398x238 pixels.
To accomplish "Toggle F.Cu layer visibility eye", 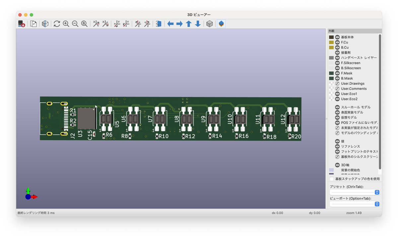I will point(337,42).
